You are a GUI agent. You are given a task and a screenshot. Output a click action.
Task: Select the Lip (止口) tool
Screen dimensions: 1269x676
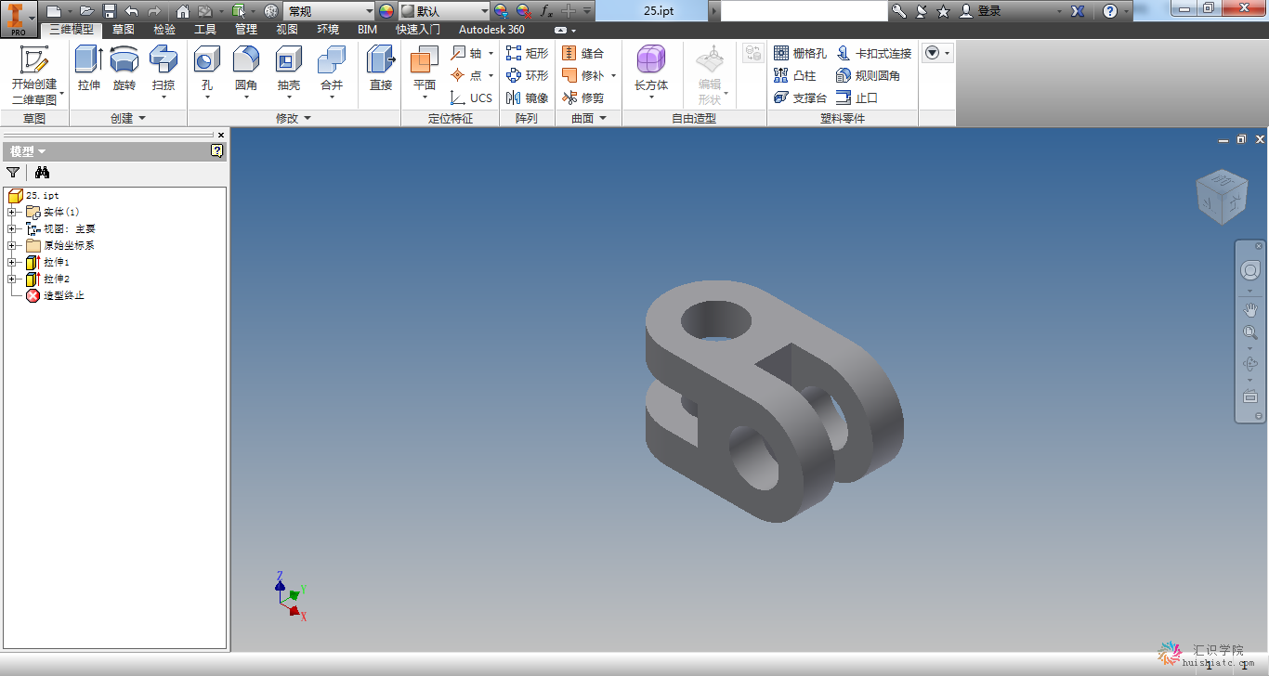pyautogui.click(x=857, y=97)
